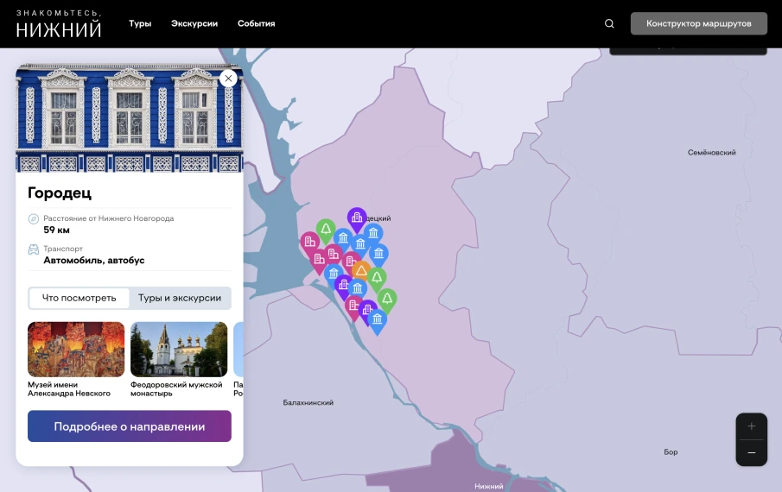
Task: Pick the lowest green tree marker
Action: click(387, 299)
